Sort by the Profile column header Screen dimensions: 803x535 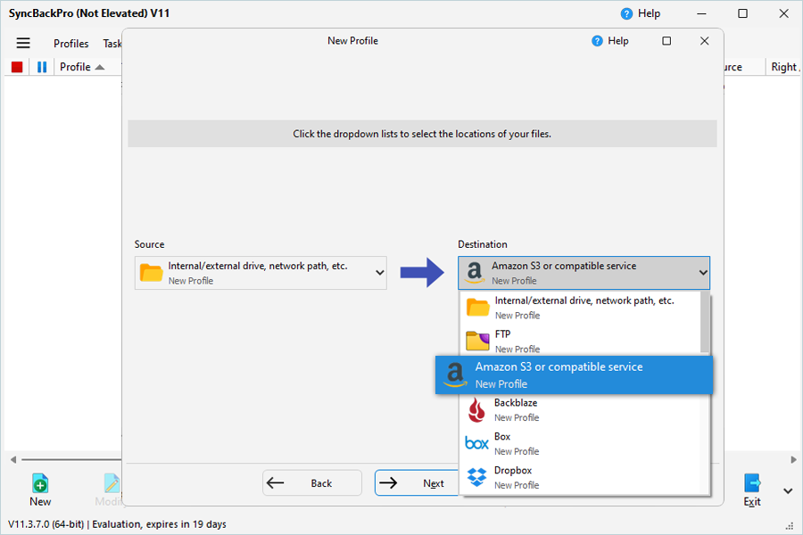click(81, 67)
